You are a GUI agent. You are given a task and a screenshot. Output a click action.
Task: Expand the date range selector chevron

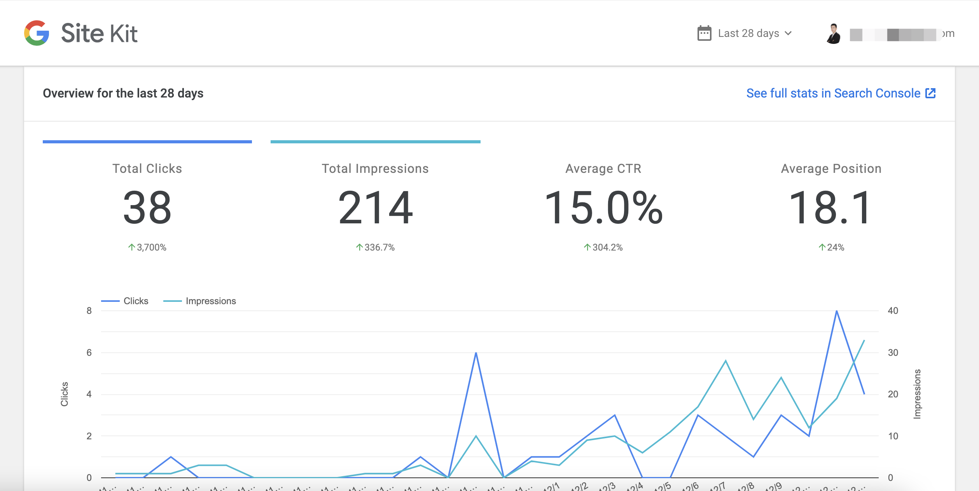point(791,33)
